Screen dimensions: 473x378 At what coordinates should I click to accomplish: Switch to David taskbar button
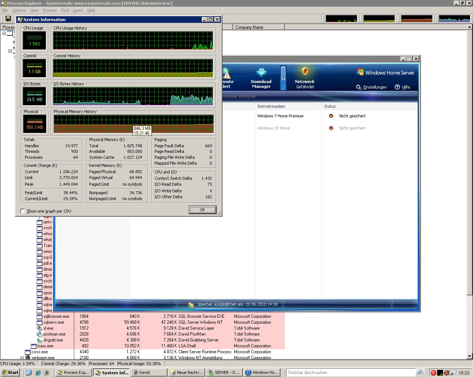pos(149,372)
